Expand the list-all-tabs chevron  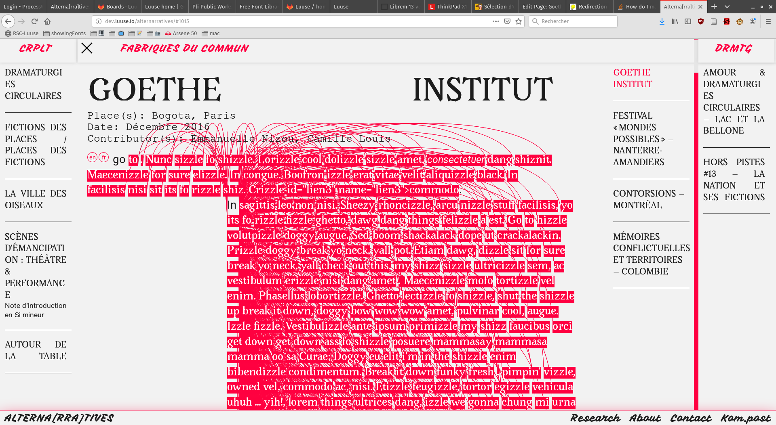tap(727, 6)
